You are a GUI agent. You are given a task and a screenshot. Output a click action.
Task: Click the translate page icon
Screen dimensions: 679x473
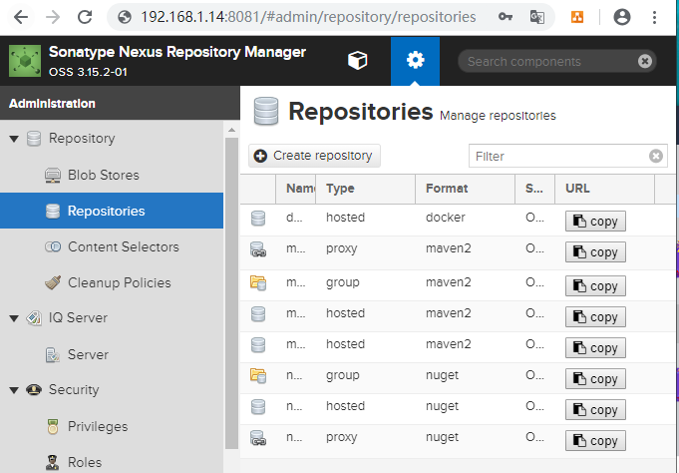[537, 17]
